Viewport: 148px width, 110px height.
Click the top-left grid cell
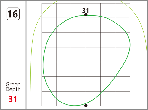(x=49, y=11)
